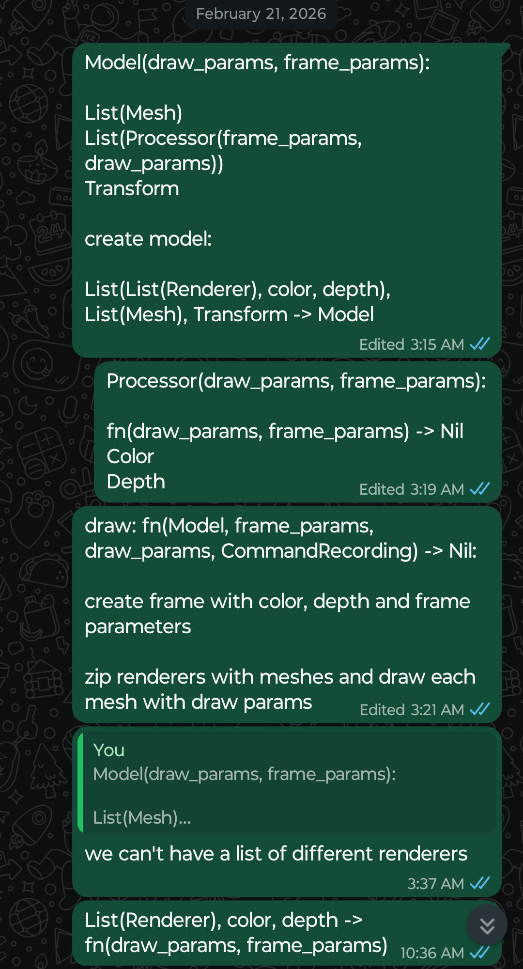Tap the scroll-to-bottom double chevron button
This screenshot has height=969, width=523.
tap(487, 925)
